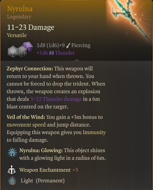Click the Nyrulna: Glowing light icon
This screenshot has height=190, width=153.
click(x=12, y=152)
